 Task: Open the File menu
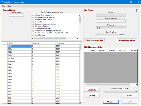click(x=4, y=6)
